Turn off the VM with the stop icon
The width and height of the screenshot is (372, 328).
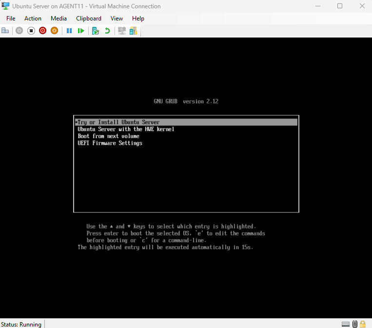(31, 31)
